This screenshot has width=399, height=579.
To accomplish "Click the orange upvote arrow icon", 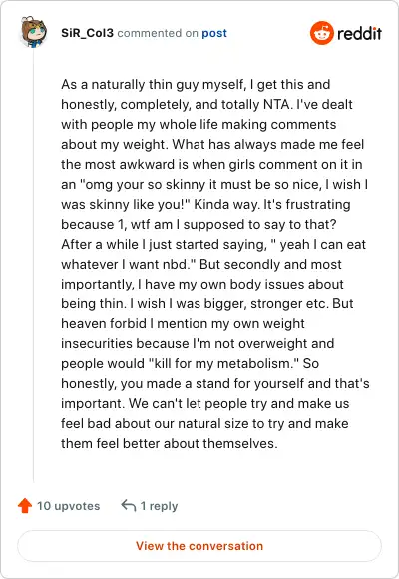I will (x=25, y=505).
